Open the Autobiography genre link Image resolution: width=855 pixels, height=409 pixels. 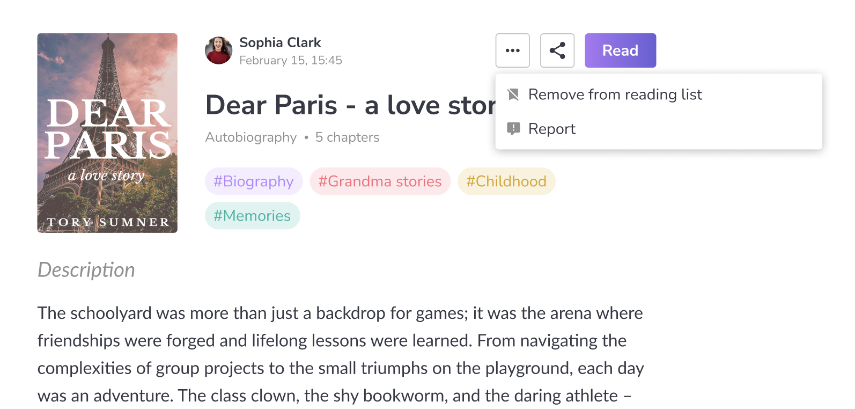click(x=250, y=137)
